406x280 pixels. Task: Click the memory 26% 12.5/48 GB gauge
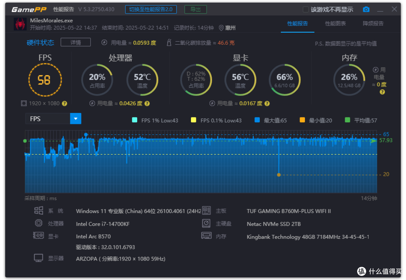click(349, 80)
